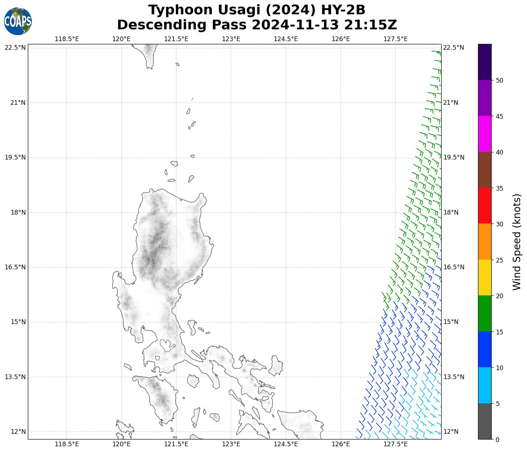The height and width of the screenshot is (452, 527).
Task: Click the 50 tick label on the colorbar
Action: click(499, 80)
